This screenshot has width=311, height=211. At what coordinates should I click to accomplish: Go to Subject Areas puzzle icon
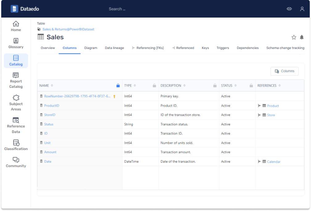tap(16, 98)
